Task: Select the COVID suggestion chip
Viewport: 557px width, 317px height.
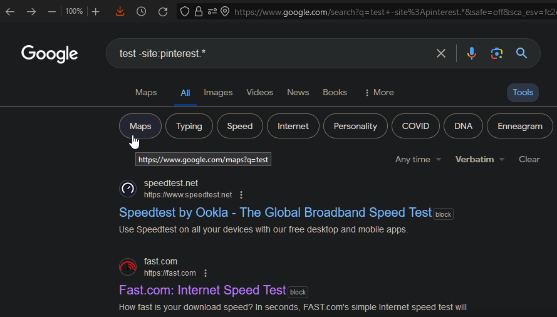Action: click(415, 126)
